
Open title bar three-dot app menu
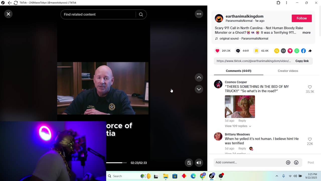pos(286,3)
